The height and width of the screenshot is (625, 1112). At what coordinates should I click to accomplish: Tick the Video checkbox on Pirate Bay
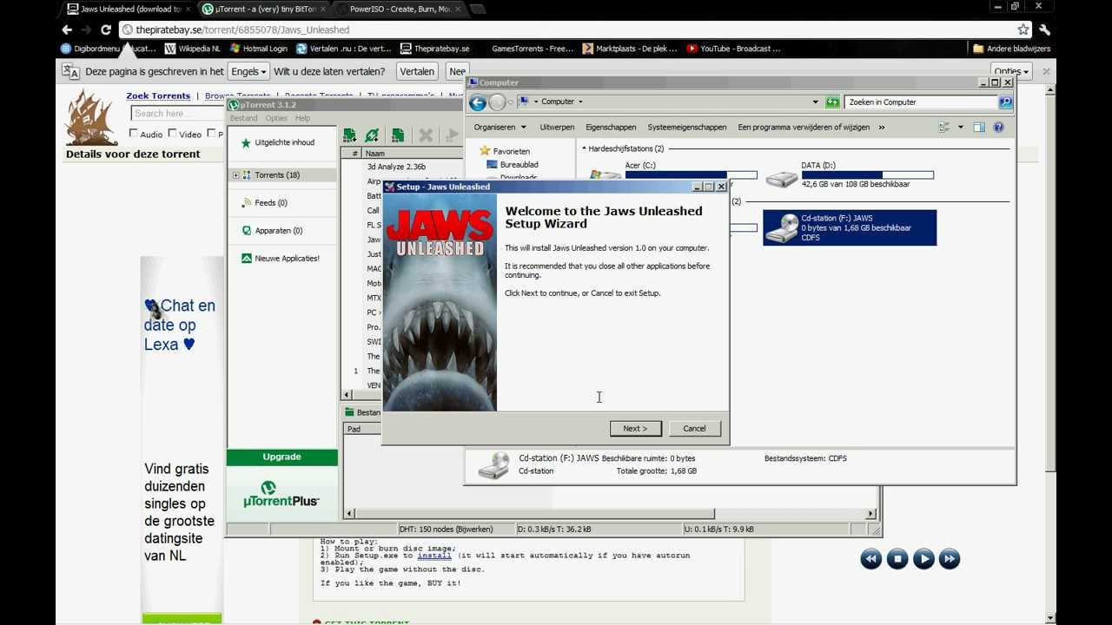tap(172, 133)
